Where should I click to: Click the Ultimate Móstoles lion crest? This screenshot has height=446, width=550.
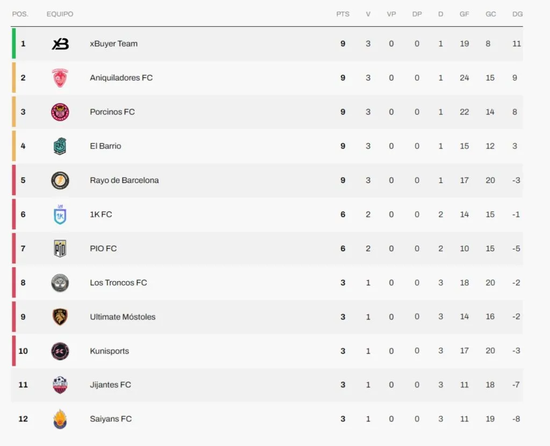60,317
